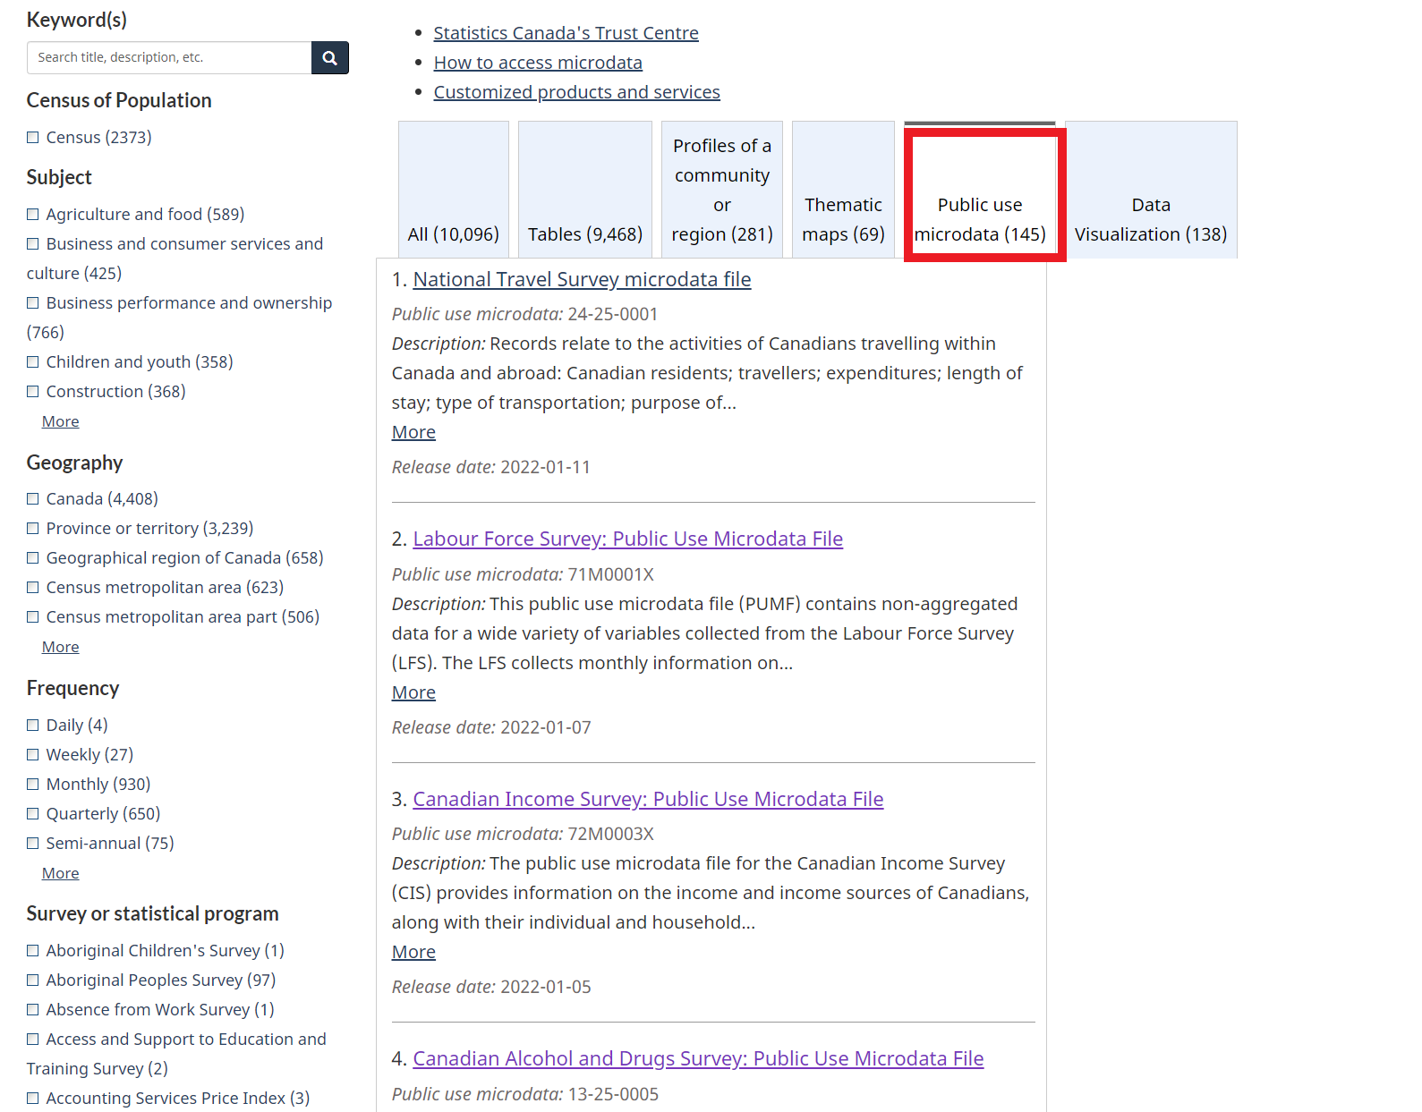Check the Daily (4) frequency filter
1422x1112 pixels.
coord(33,726)
